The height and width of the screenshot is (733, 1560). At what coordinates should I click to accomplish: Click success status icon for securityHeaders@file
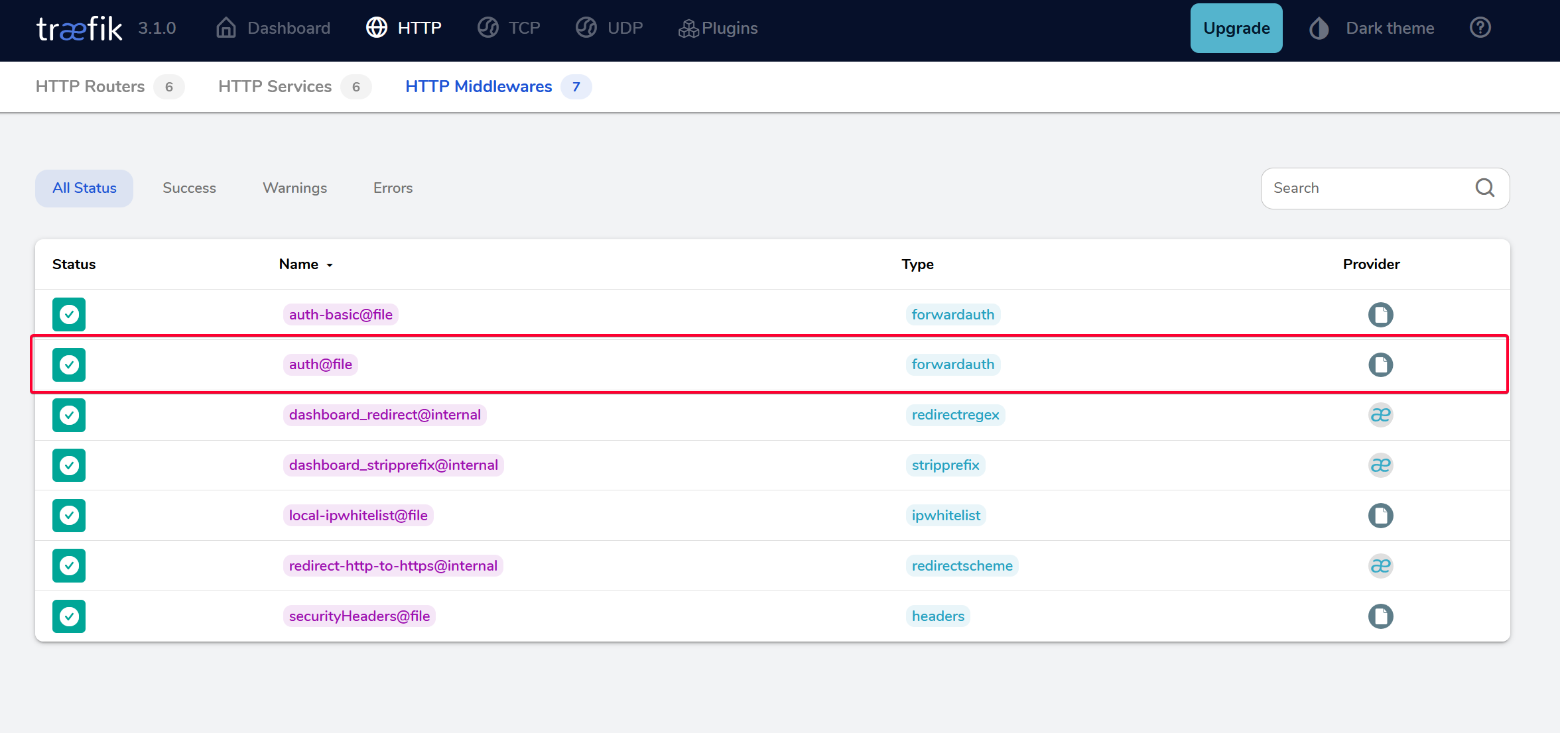[x=69, y=616]
